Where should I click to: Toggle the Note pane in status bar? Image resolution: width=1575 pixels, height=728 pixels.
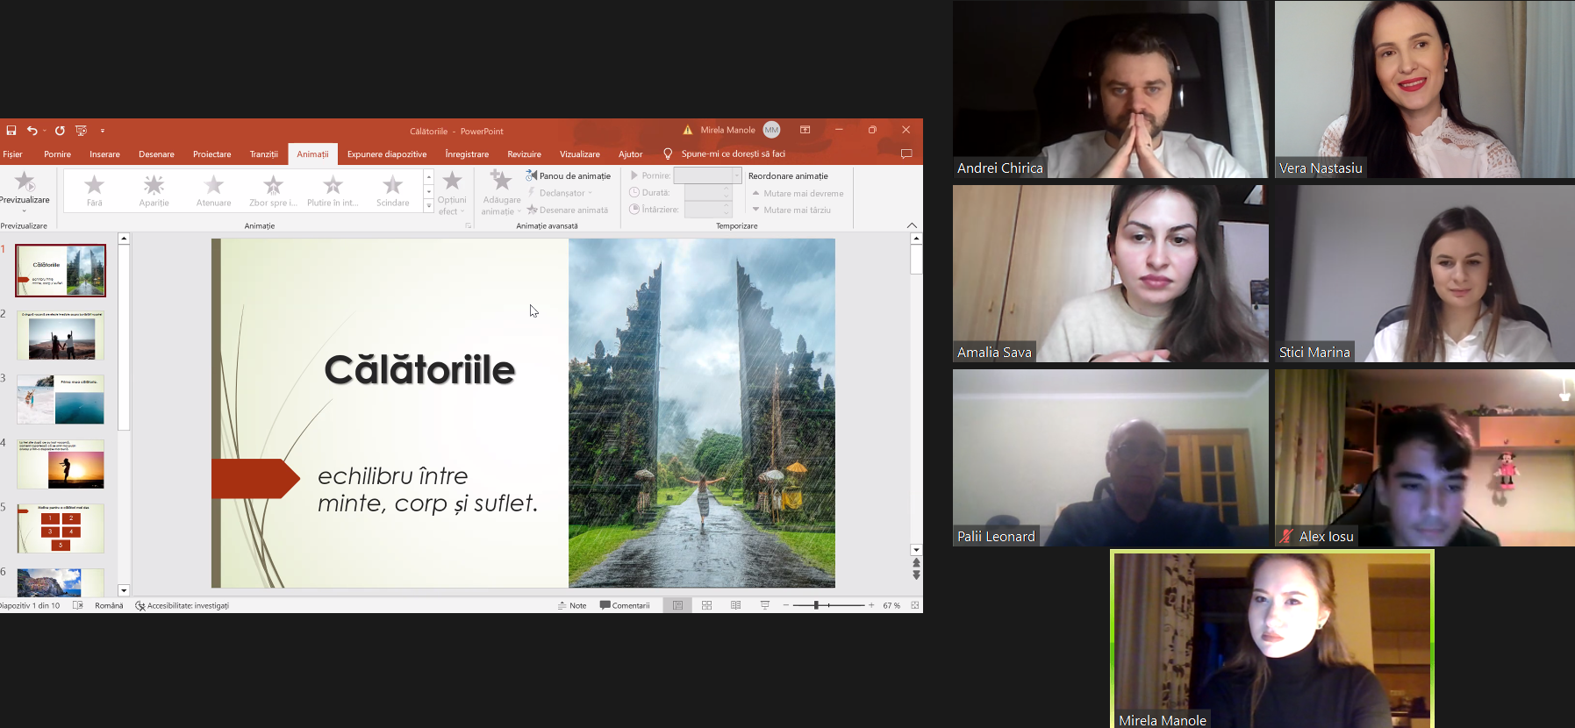point(572,605)
